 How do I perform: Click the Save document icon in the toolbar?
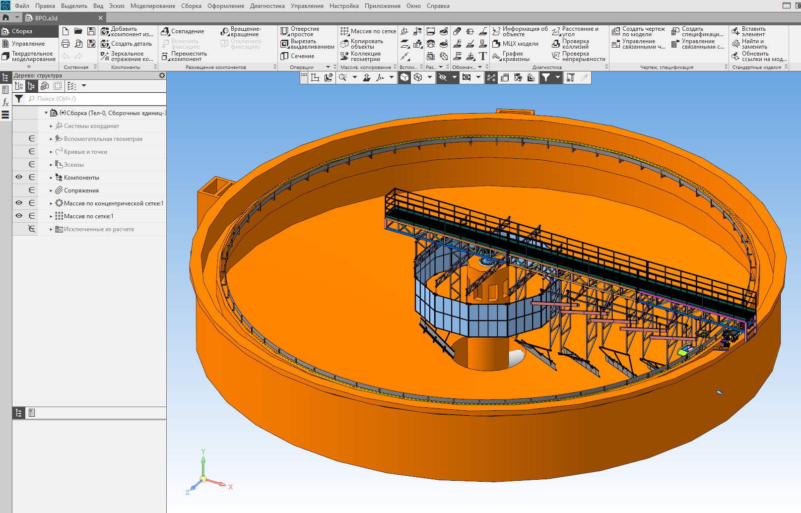[x=91, y=31]
